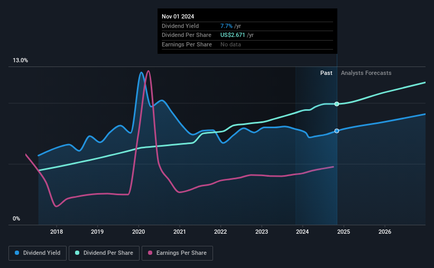Viewport: 434px width, 268px height.
Task: Click the 7.7% dividend yield value in tooltip
Action: coord(226,26)
